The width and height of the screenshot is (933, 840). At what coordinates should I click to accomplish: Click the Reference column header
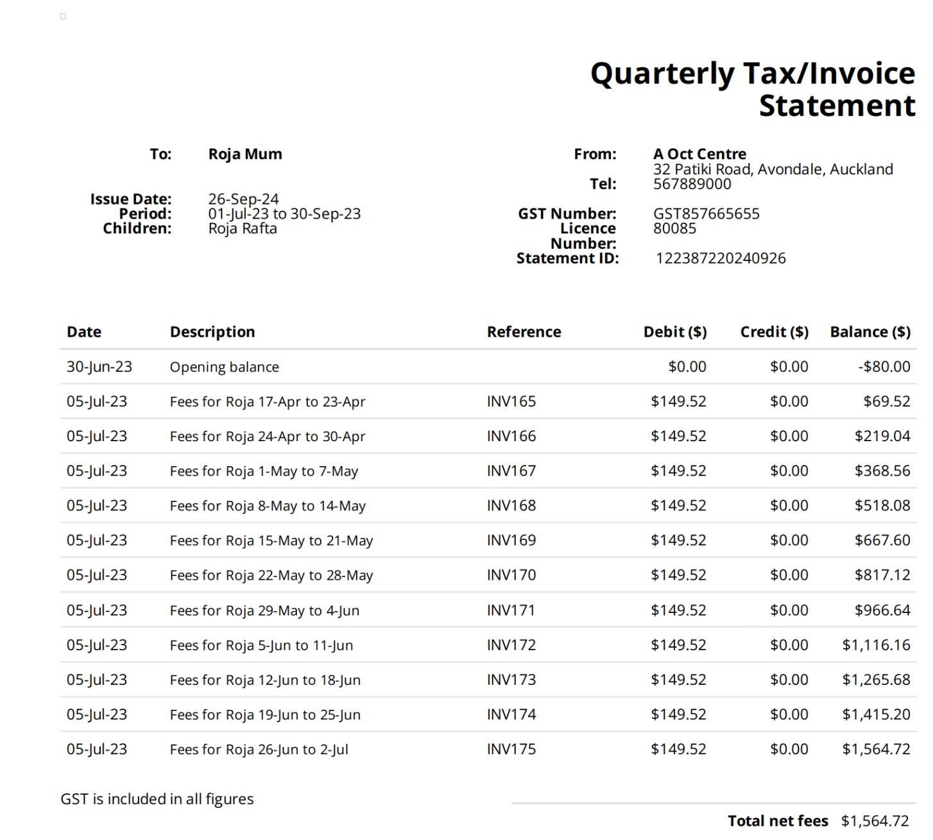point(524,332)
